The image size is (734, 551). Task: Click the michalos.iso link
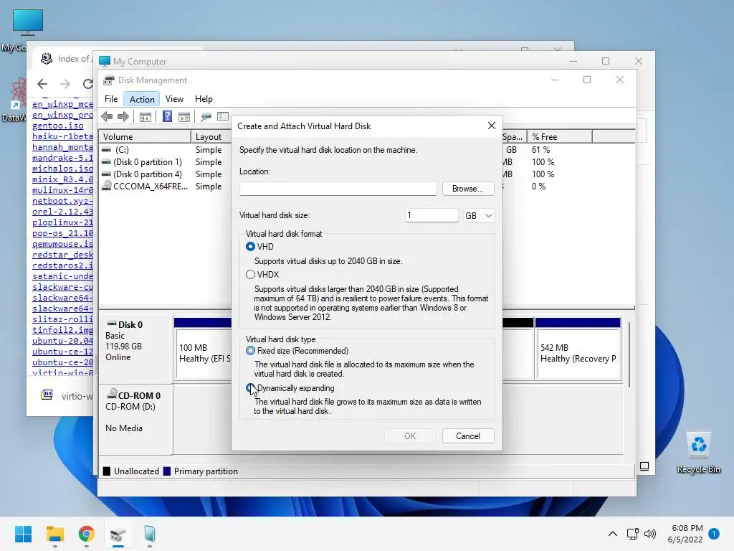(x=62, y=169)
